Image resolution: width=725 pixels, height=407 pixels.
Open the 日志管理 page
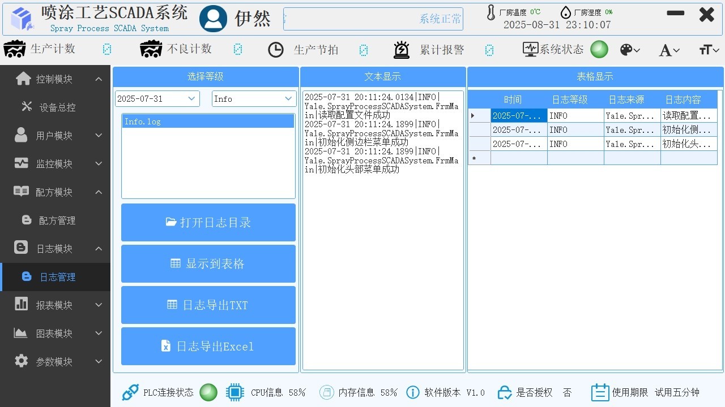pyautogui.click(x=55, y=277)
